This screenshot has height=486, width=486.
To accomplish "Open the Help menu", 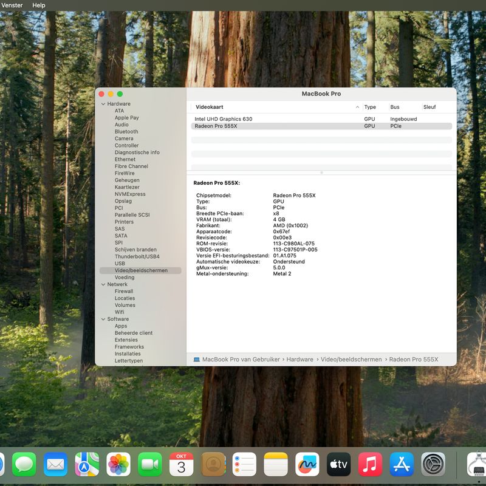I will [39, 5].
